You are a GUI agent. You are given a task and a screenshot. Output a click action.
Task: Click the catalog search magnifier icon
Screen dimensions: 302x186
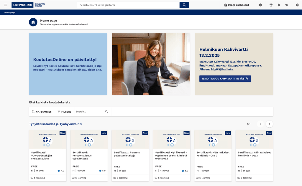106,112
